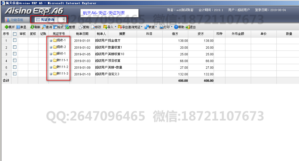Viewport: 299px width, 161px height.
Task: Click the 复制 copy voucher icon
Action: [x=81, y=27]
